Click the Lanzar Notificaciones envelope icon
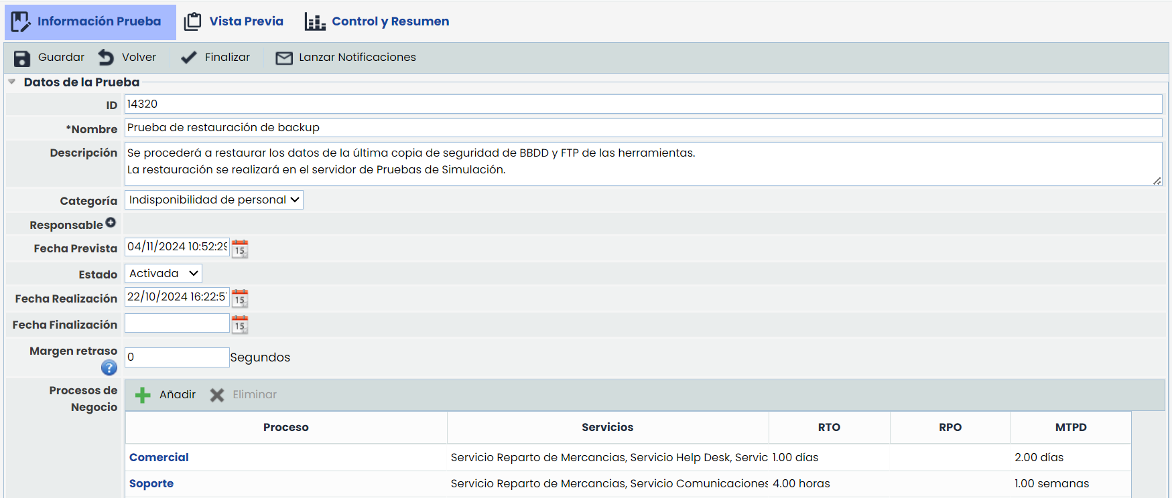Image resolution: width=1172 pixels, height=498 pixels. coord(284,58)
